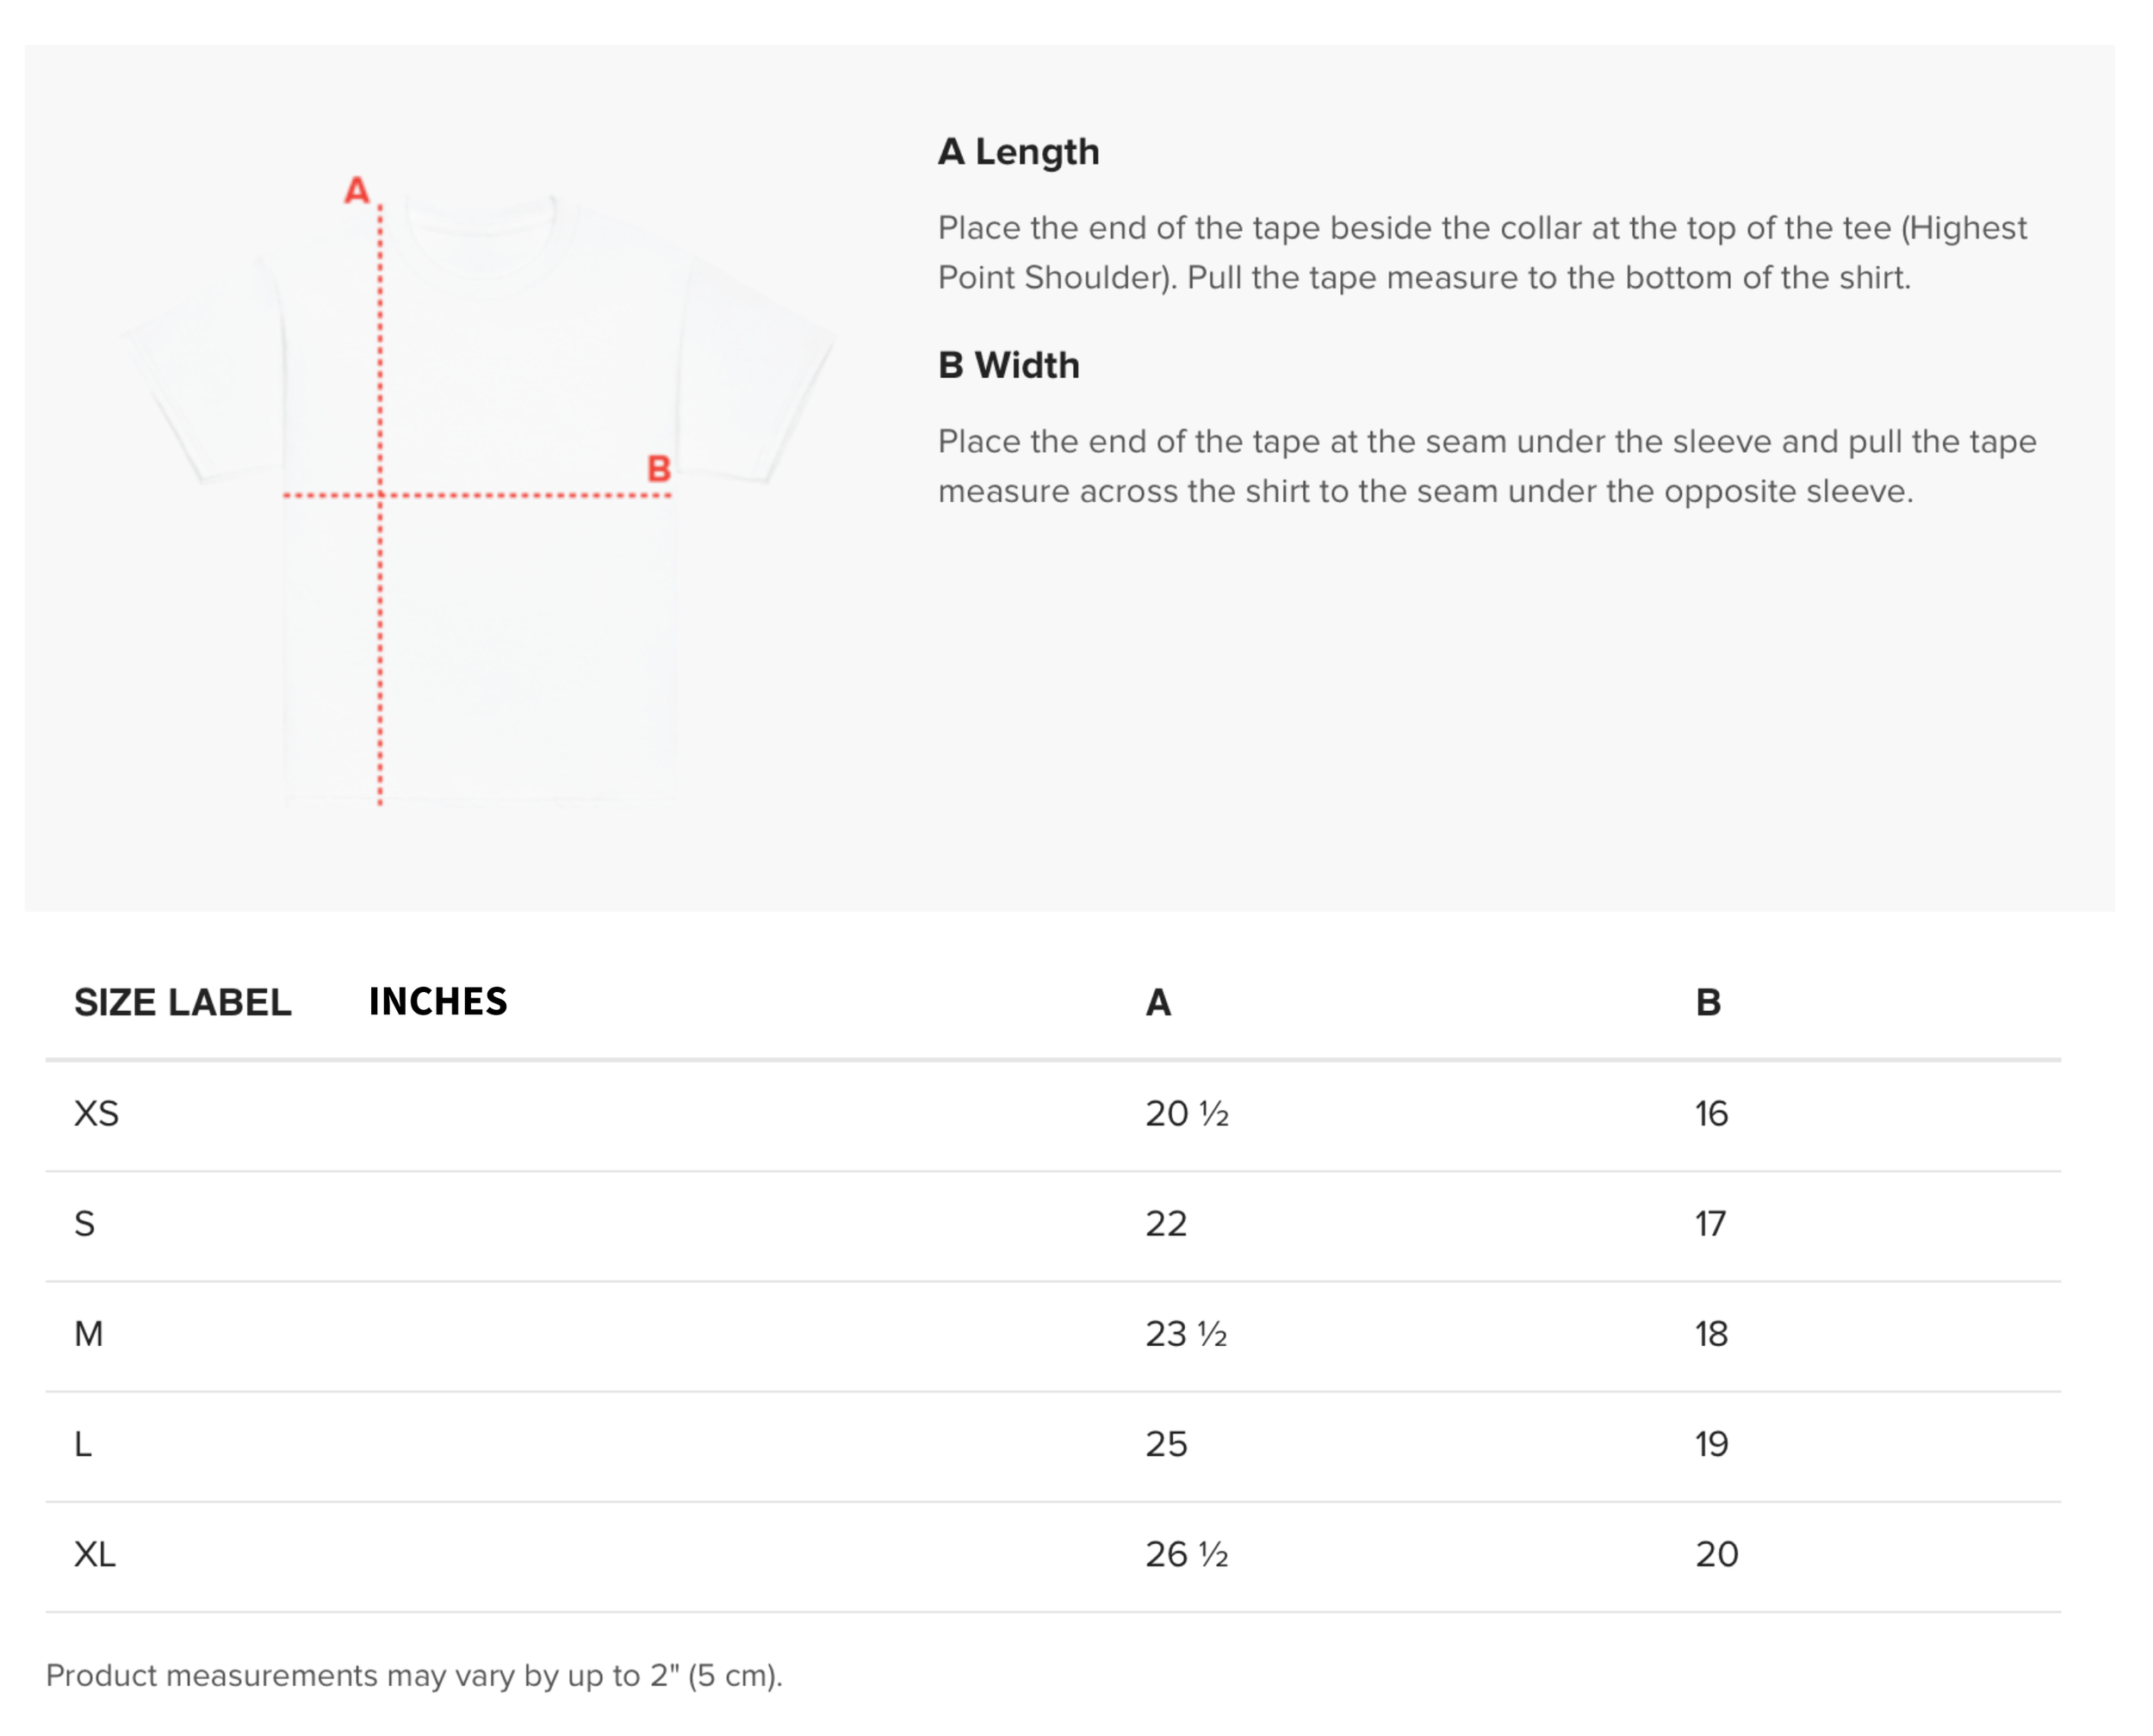Image resolution: width=2153 pixels, height=1736 pixels.
Task: Click the SIZE LABEL column header
Action: 183,1002
